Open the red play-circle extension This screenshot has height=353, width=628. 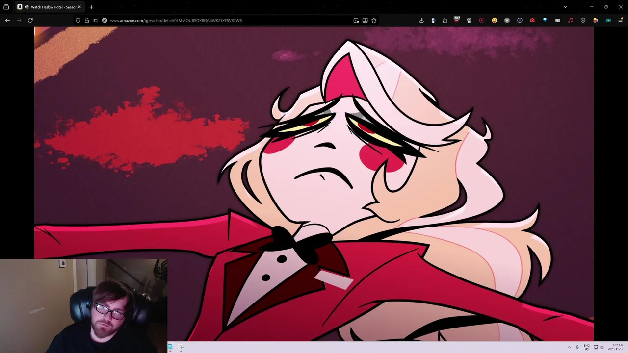coord(481,20)
